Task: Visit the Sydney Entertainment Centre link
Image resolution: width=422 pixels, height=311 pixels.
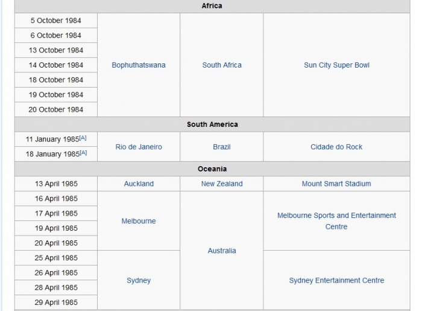Action: [x=336, y=280]
